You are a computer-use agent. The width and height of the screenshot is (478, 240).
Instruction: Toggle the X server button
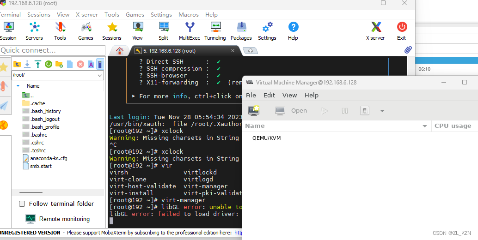tap(375, 31)
